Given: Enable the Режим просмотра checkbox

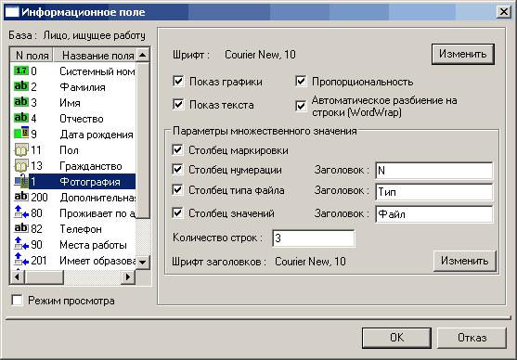Looking at the screenshot, I should click(17, 301).
